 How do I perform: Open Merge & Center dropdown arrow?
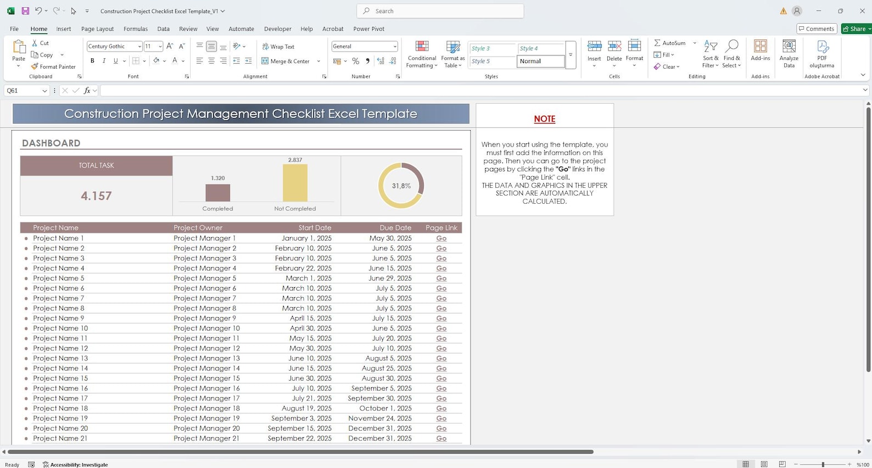click(318, 61)
